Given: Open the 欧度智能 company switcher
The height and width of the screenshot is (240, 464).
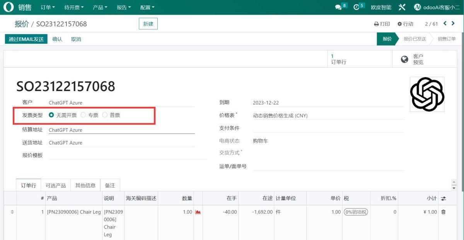Looking at the screenshot, I should (381, 7).
